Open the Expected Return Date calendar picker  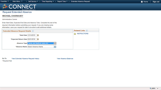(38, 39)
